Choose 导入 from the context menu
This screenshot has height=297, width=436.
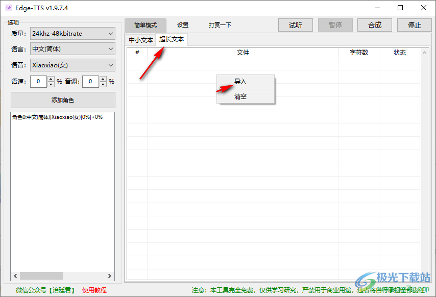tap(246, 82)
